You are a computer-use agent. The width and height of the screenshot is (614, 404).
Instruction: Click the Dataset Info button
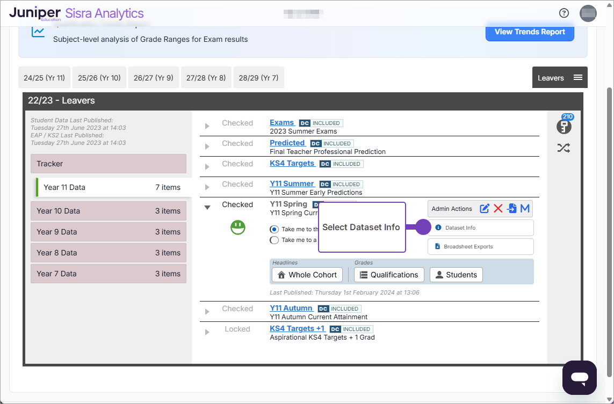[x=480, y=228]
